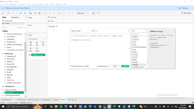Select the TODAY function in list
Viewport: 194px width, 109px height.
click(135, 55)
